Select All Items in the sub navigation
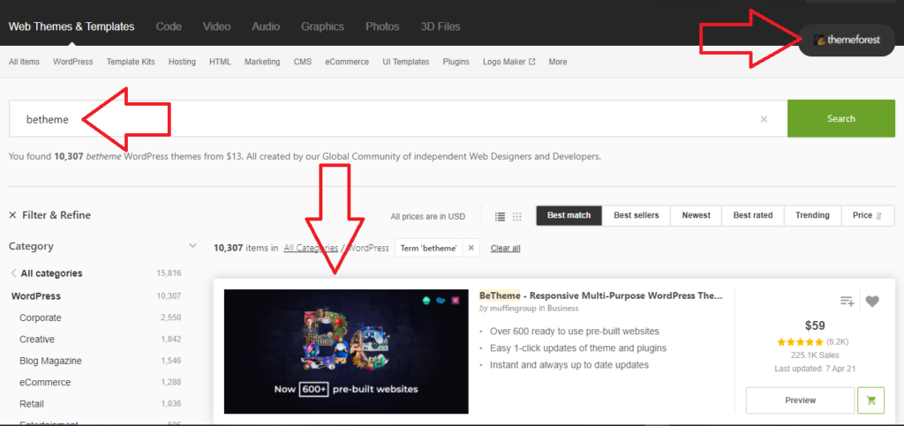 pos(24,62)
